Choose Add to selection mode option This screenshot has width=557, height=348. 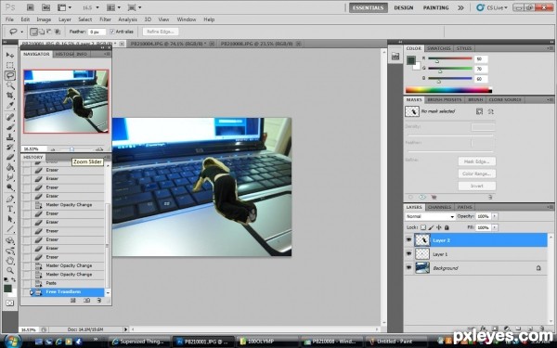[42, 32]
